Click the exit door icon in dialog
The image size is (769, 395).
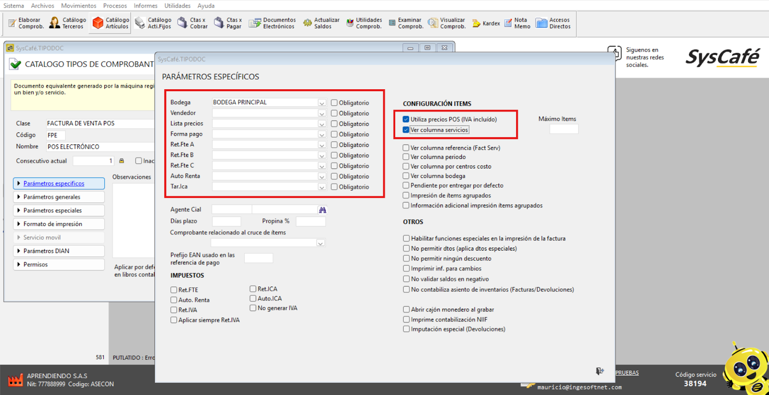[x=599, y=371]
